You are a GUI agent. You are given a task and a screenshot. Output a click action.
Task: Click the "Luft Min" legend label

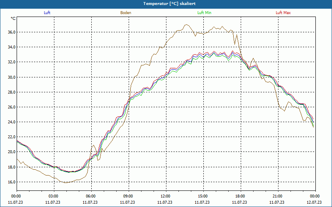point(204,13)
